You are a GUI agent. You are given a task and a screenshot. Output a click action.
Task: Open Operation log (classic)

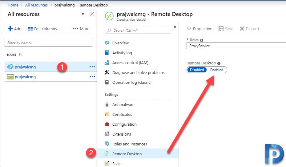click(132, 82)
